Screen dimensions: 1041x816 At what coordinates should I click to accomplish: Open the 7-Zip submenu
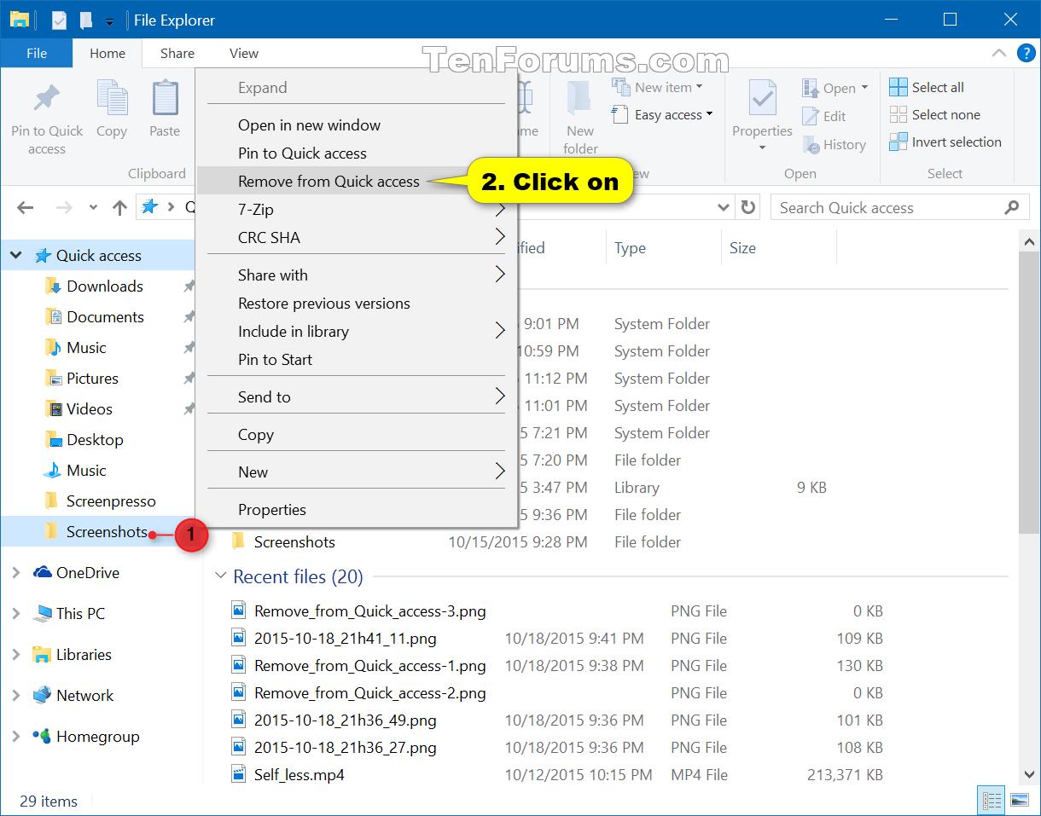pos(357,209)
